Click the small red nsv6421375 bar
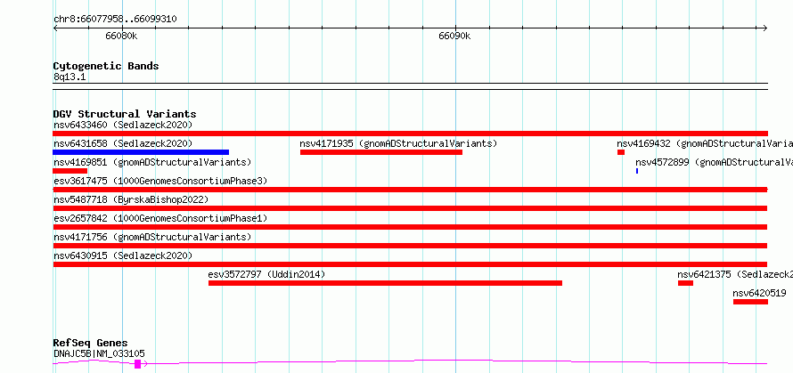This screenshot has width=793, height=373. pos(686,283)
